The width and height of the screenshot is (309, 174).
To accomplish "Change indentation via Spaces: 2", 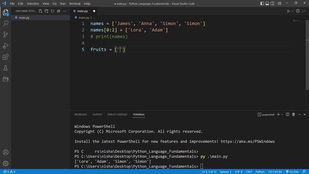I will [225, 172].
